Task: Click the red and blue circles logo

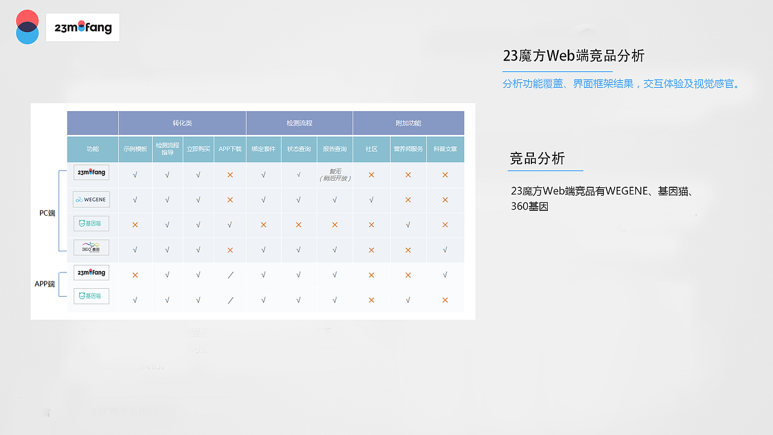Action: coord(27,27)
